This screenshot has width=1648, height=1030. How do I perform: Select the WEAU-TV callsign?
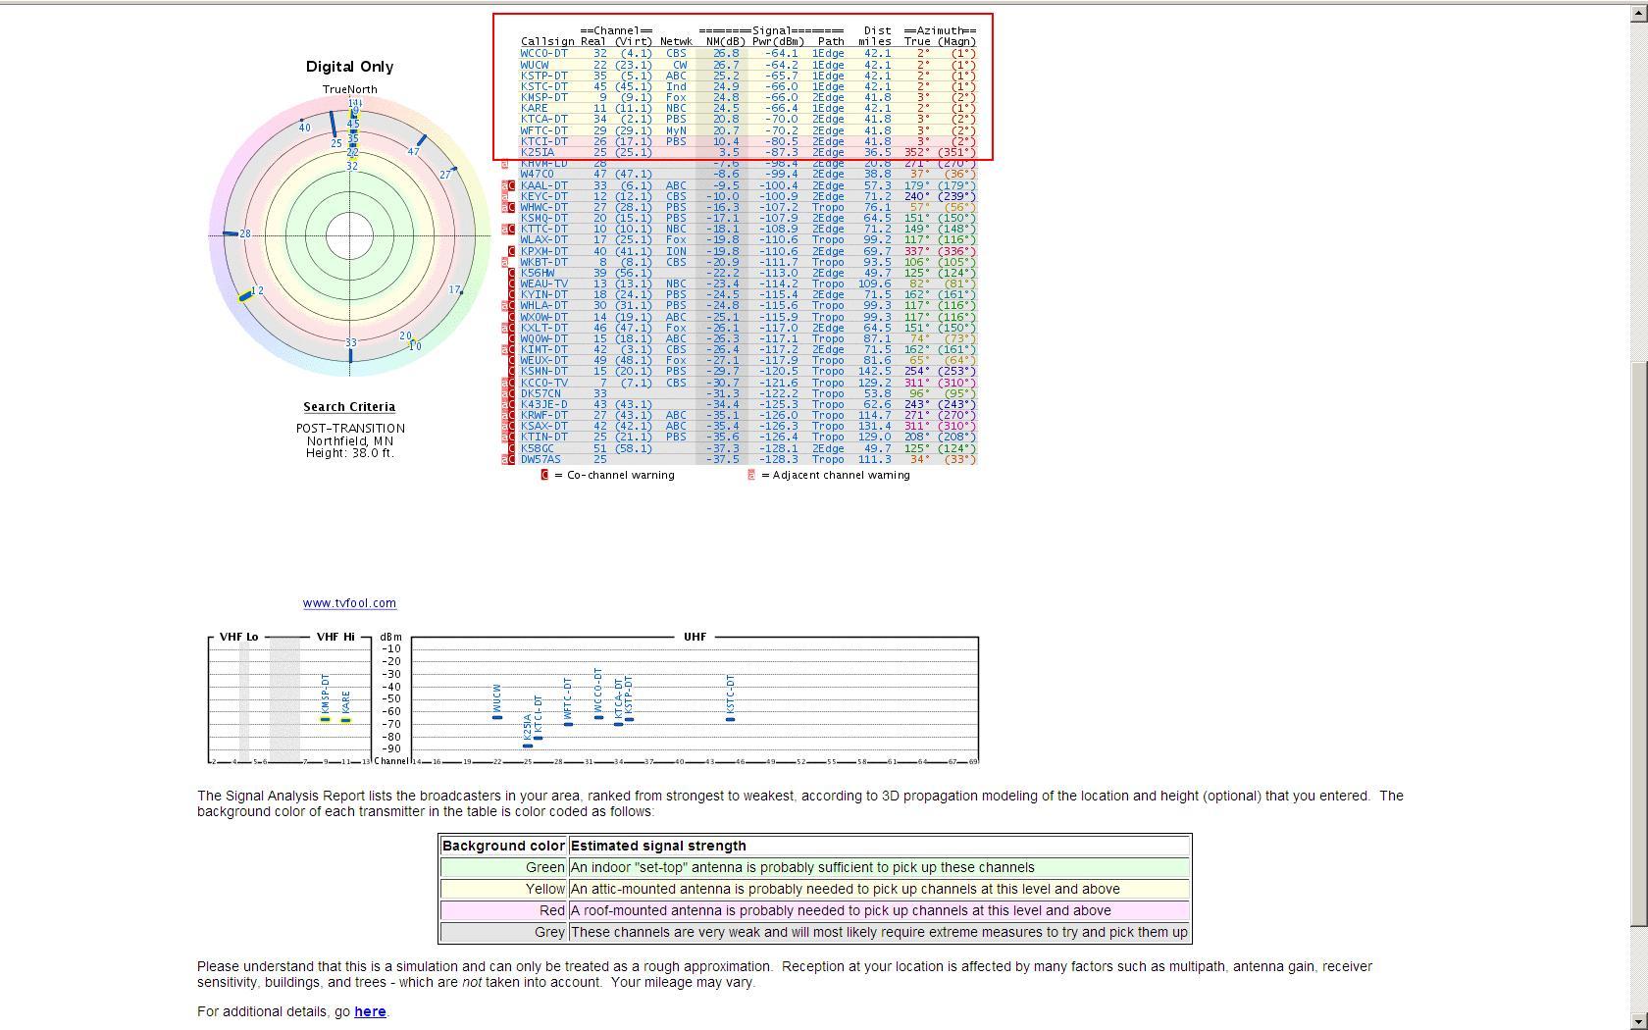(544, 283)
